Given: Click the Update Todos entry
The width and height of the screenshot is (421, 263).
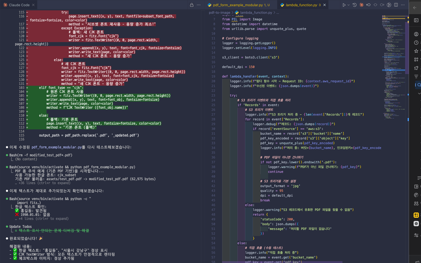Looking at the screenshot, I should click(20, 226).
